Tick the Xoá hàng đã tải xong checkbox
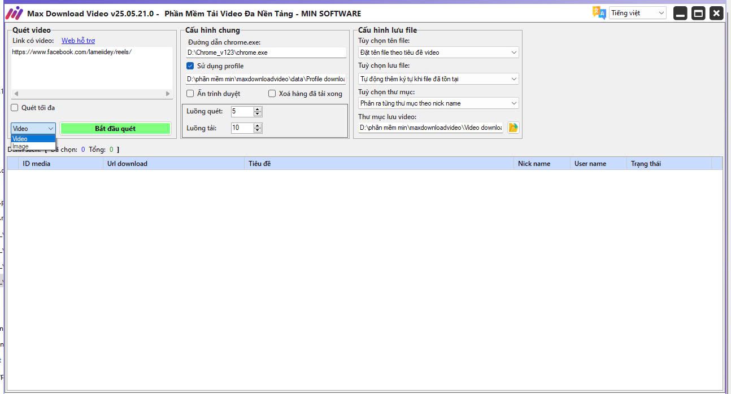 (272, 94)
